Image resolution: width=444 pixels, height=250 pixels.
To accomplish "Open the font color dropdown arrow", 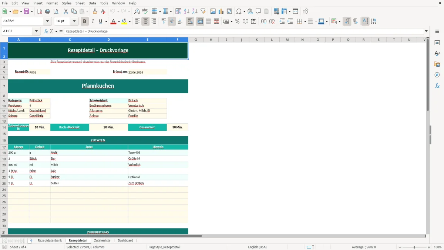I will [x=119, y=21].
